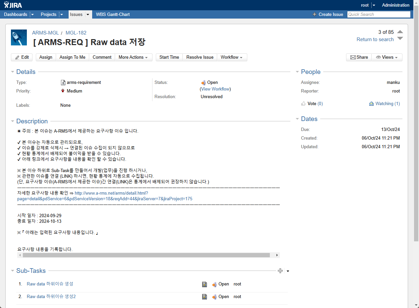419x308 pixels.
Task: Go to previous issue with up arrow
Action: (400, 32)
